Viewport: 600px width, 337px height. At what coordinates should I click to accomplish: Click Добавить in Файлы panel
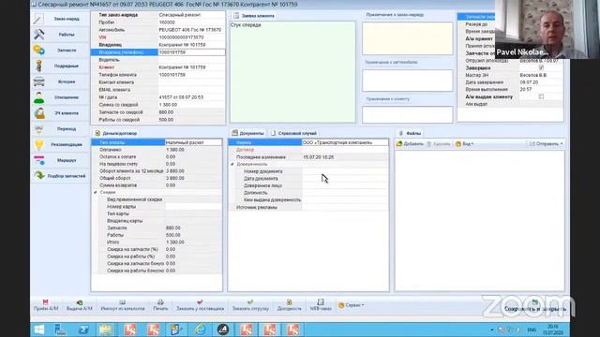410,144
